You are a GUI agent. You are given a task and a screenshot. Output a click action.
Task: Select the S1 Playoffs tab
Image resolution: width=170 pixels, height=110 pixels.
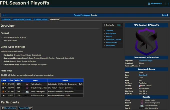coord(54,19)
